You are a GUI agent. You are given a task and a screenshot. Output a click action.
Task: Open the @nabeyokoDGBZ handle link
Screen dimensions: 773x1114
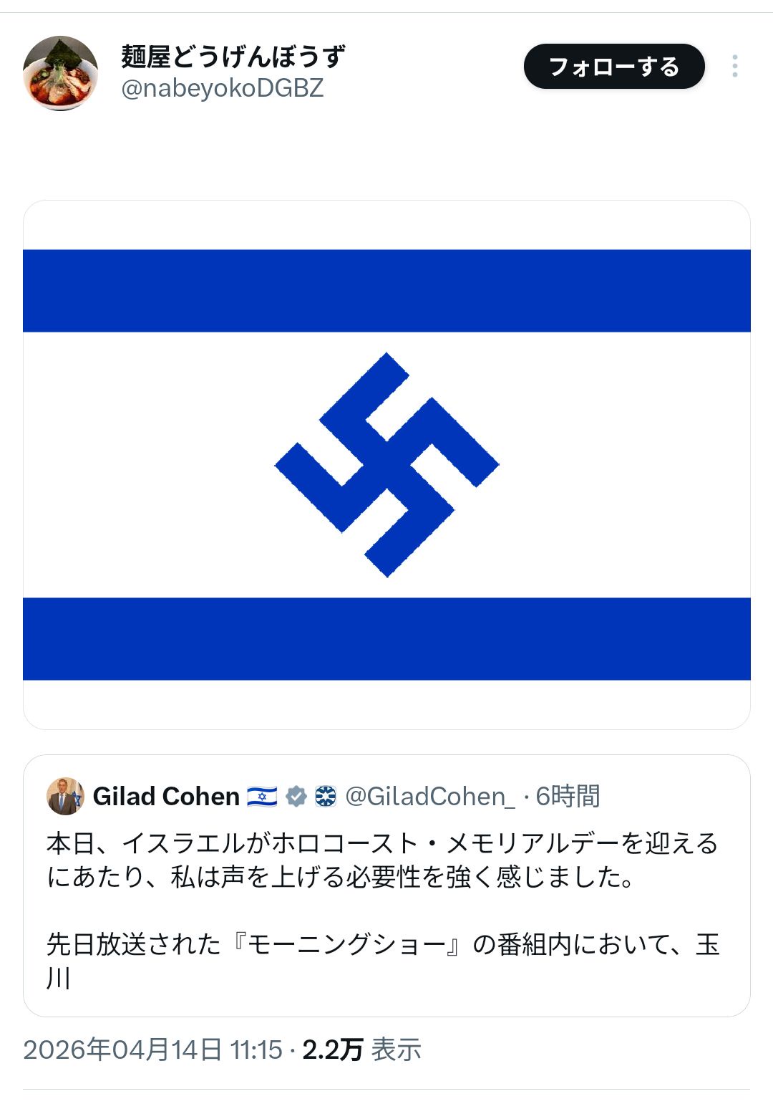point(223,89)
